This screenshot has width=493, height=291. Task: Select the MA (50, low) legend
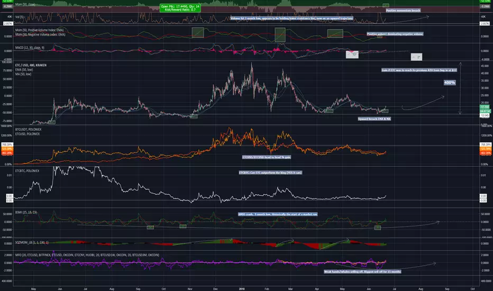[x=23, y=74]
